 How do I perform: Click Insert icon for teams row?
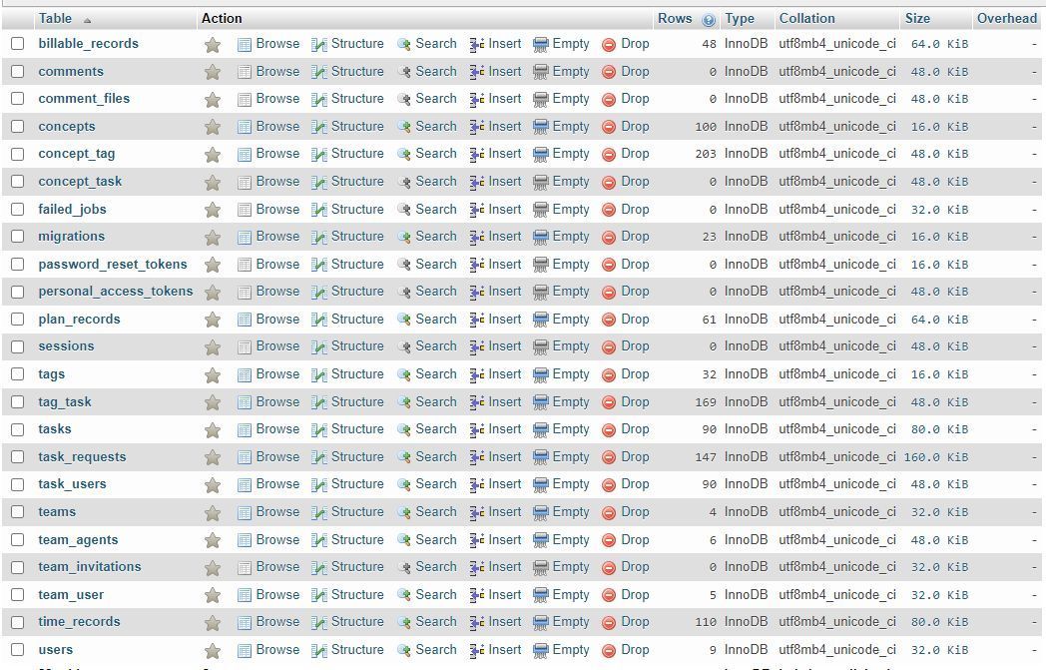[477, 513]
